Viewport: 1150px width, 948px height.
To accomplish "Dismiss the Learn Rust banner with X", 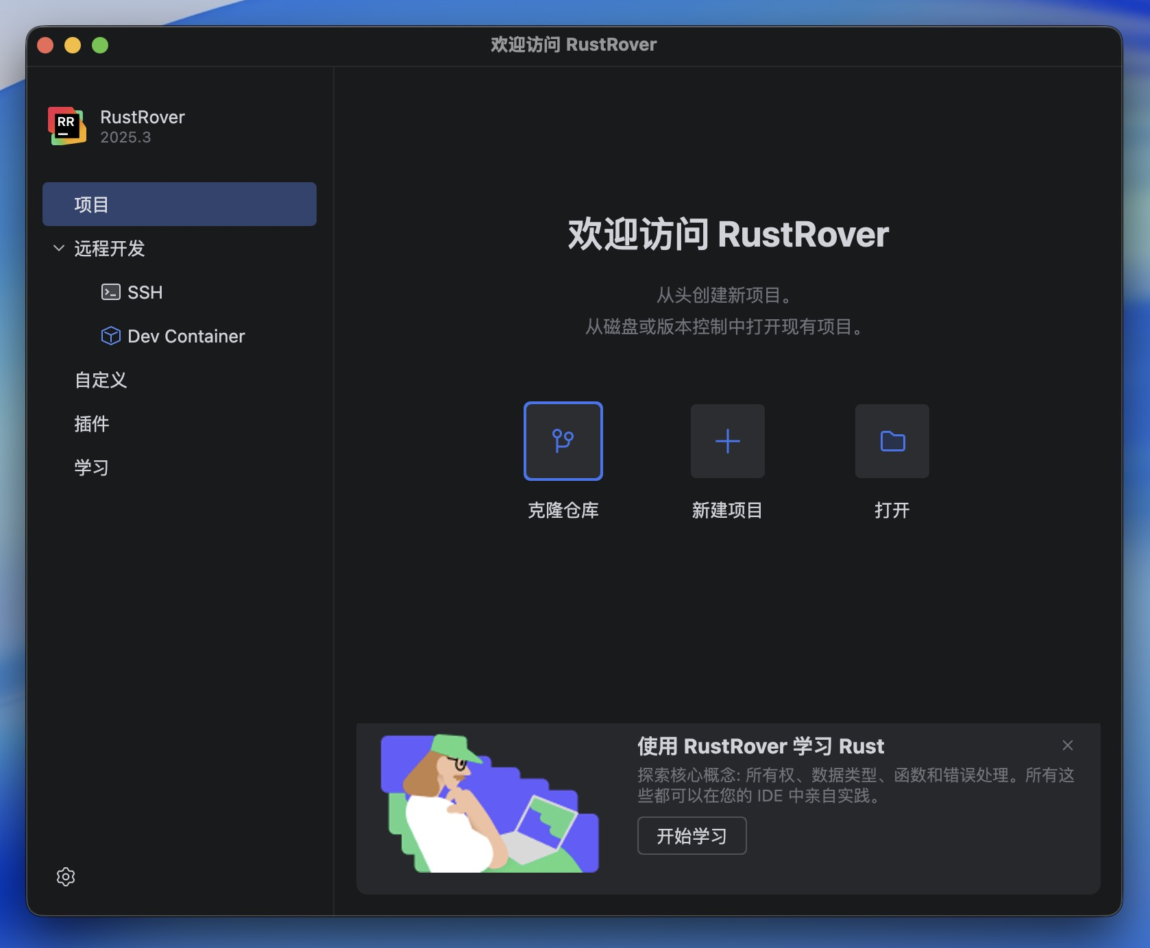I will pyautogui.click(x=1068, y=745).
